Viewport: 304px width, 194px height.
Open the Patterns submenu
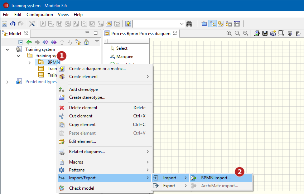pos(105,170)
